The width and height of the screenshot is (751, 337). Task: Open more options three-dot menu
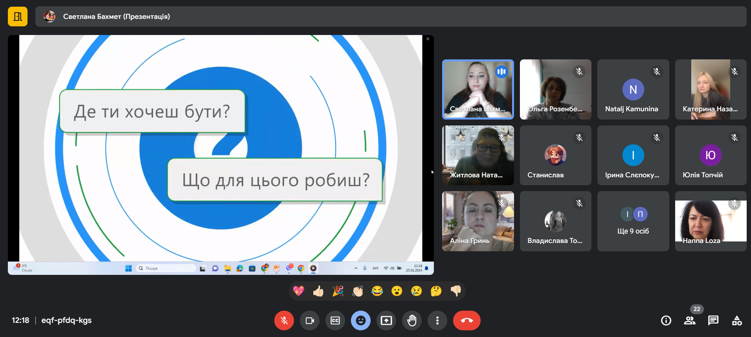click(437, 320)
